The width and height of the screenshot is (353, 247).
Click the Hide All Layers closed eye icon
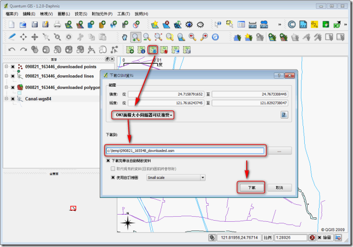point(201,24)
